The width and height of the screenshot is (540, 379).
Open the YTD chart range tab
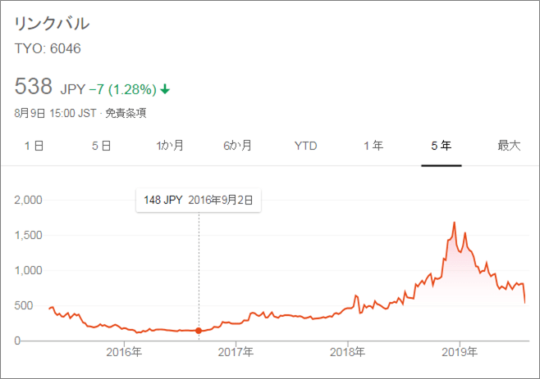(306, 146)
